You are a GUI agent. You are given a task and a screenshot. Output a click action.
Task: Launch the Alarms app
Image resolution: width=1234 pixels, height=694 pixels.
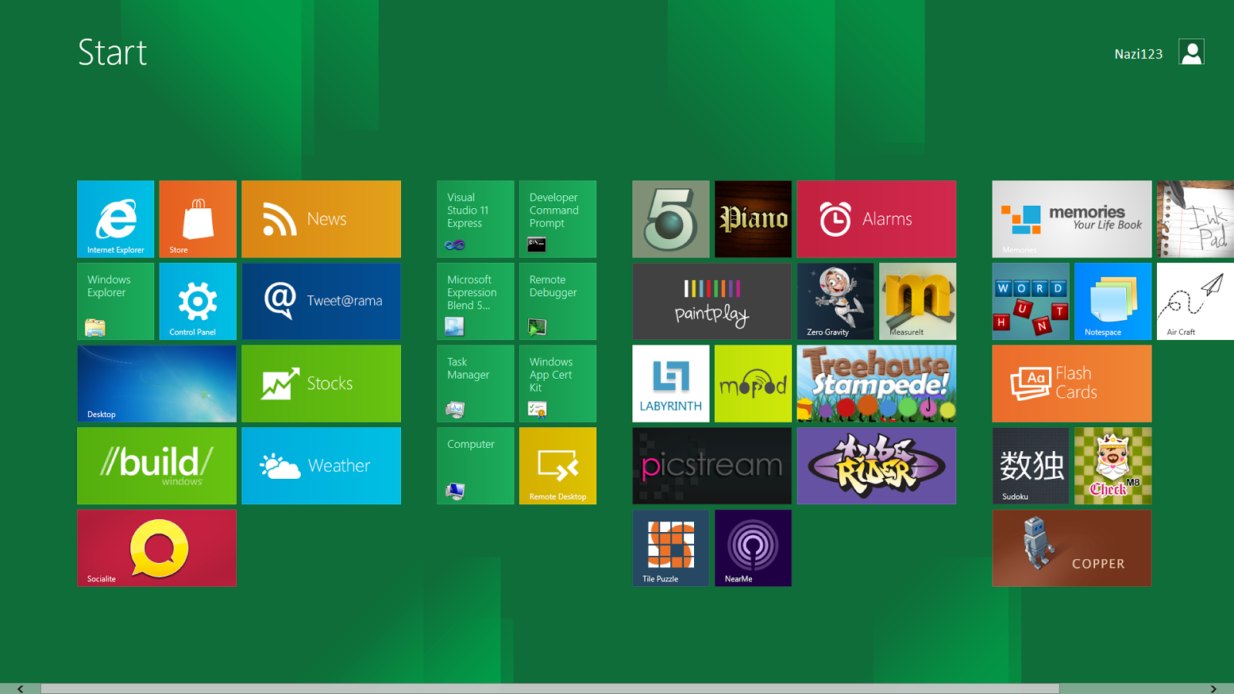(876, 218)
